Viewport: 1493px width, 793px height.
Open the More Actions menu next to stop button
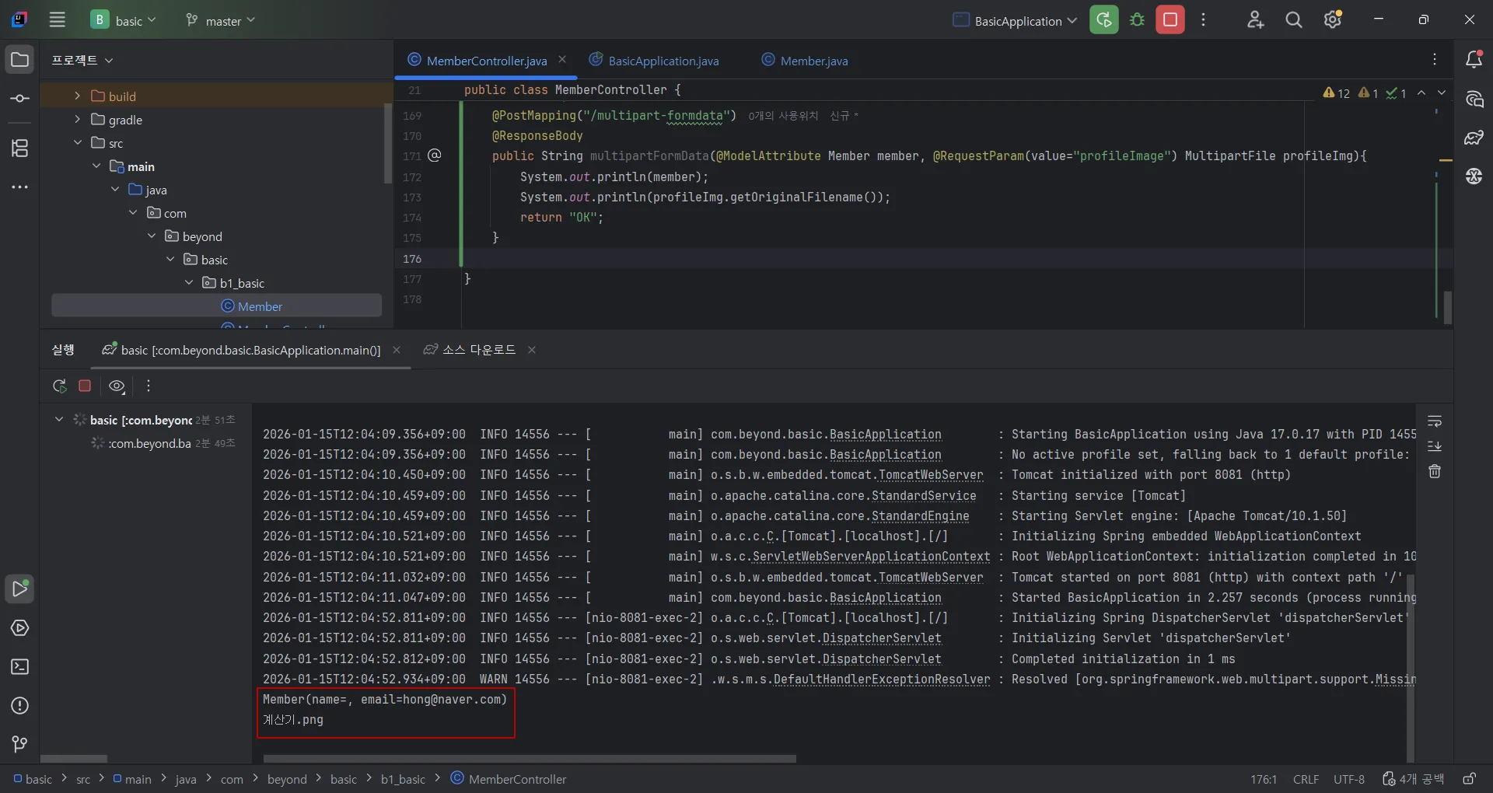[1203, 20]
